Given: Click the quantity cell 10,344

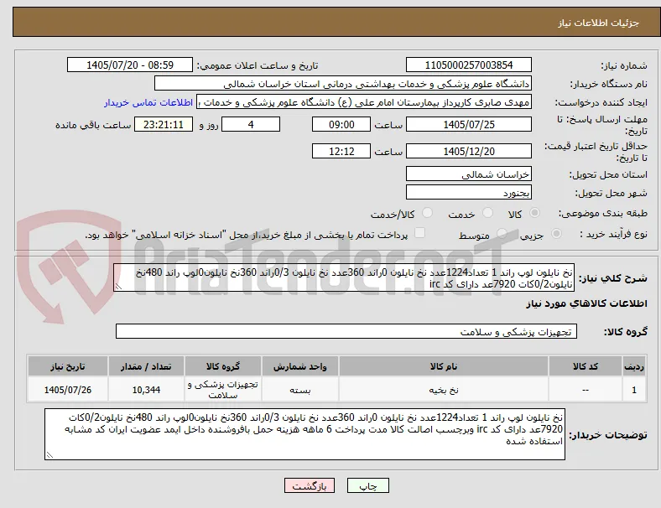Looking at the screenshot, I should [x=146, y=390].
